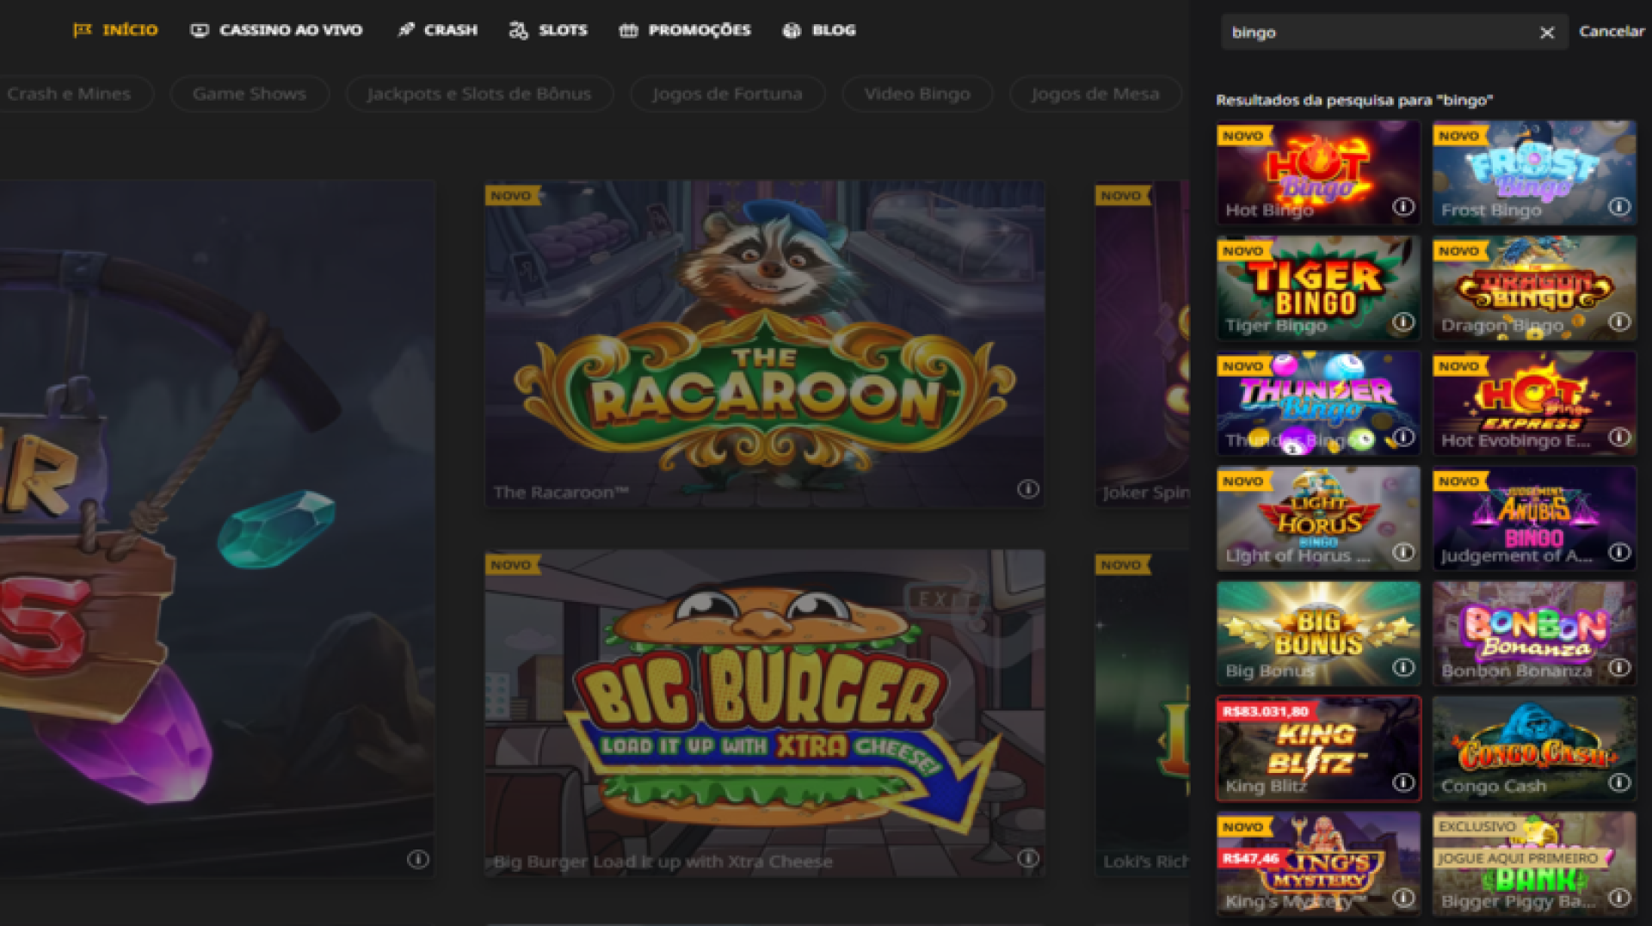Show info for Dragon Bingo game
Screen dimensions: 1652x926
click(x=1619, y=322)
